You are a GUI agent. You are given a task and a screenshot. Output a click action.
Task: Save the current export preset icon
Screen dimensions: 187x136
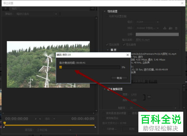pos(165,28)
